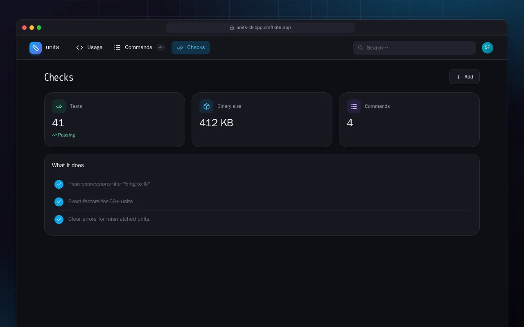Click the double-check icon on Checks tab

180,48
